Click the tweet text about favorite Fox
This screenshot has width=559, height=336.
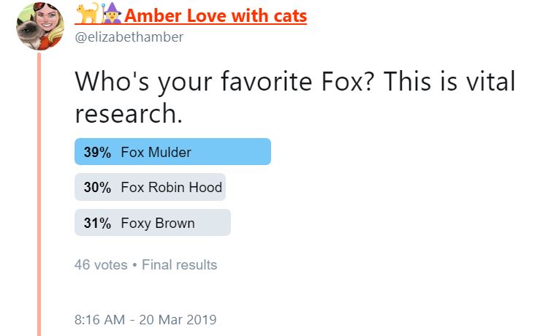294,97
